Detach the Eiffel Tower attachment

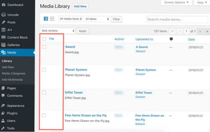click(140, 97)
